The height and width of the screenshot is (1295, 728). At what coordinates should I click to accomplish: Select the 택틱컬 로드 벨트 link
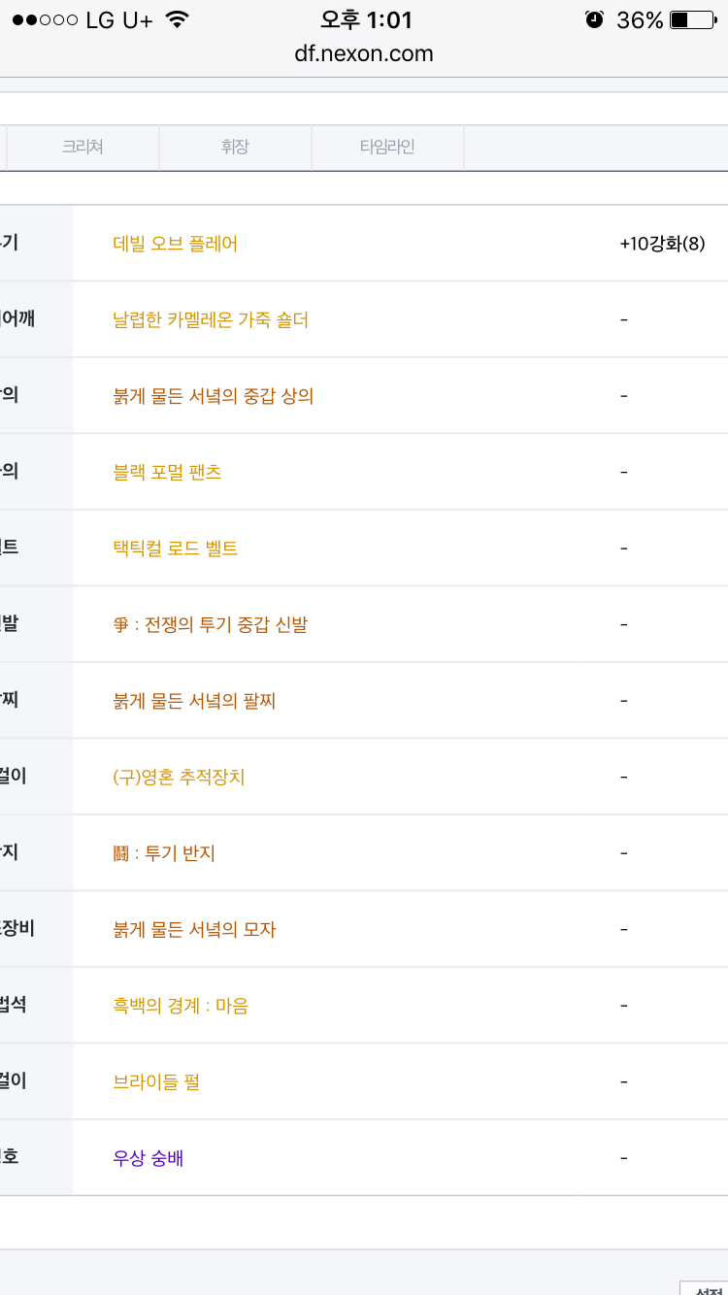pos(176,548)
